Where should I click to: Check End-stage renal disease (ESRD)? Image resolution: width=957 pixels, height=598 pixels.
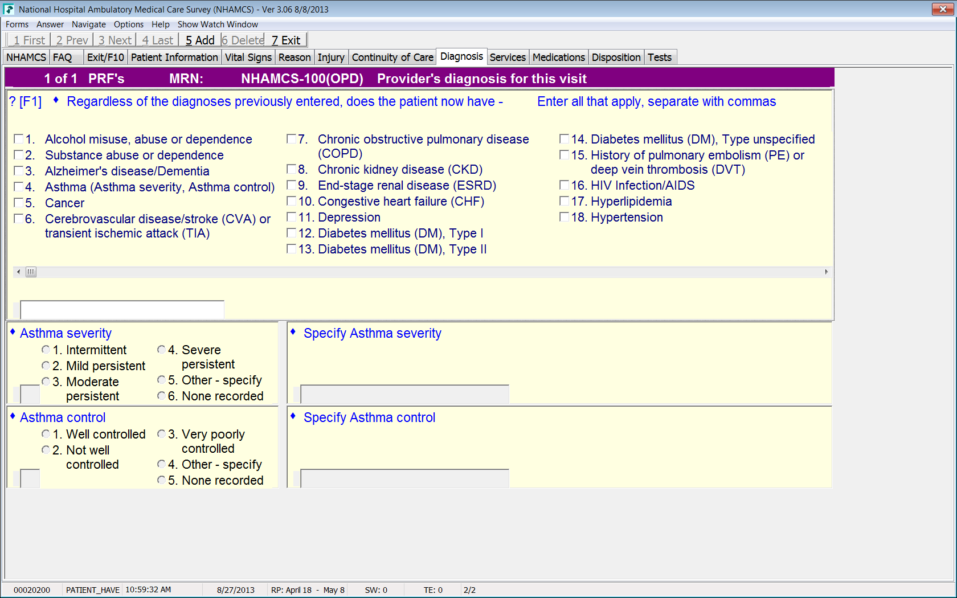click(x=292, y=185)
